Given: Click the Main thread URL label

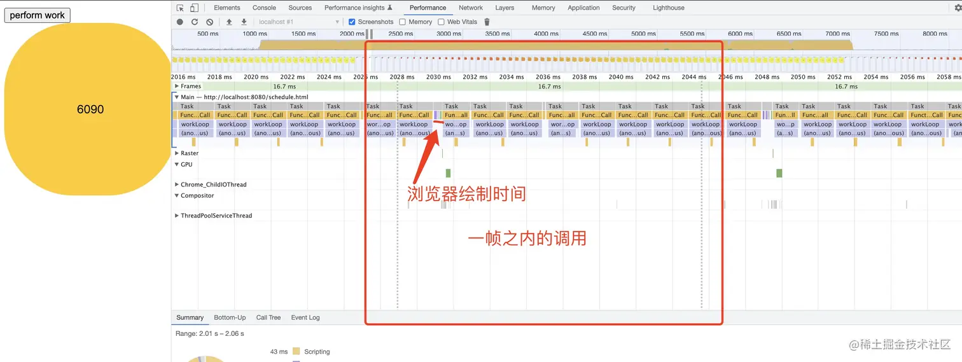Looking at the screenshot, I should tap(244, 97).
